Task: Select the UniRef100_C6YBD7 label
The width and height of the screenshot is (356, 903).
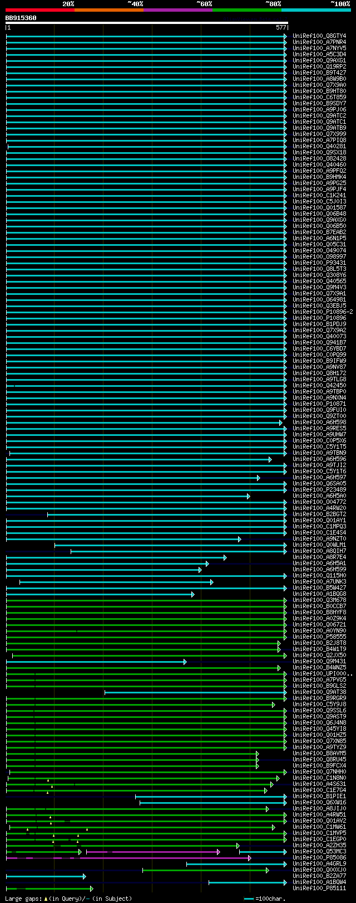Action: click(319, 349)
